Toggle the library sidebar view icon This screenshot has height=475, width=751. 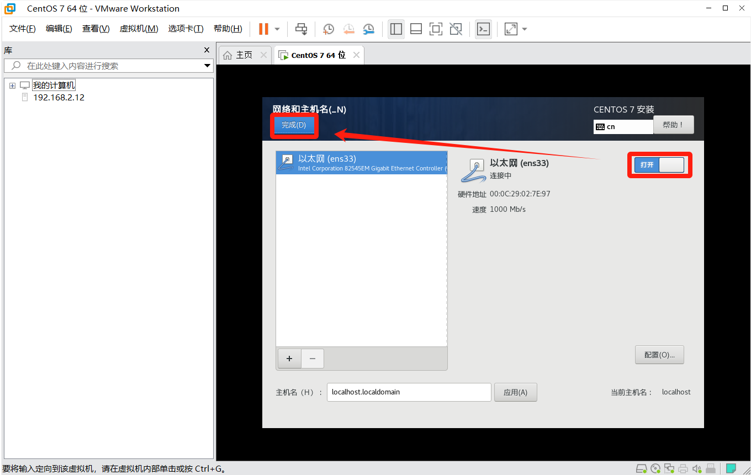pyautogui.click(x=396, y=29)
